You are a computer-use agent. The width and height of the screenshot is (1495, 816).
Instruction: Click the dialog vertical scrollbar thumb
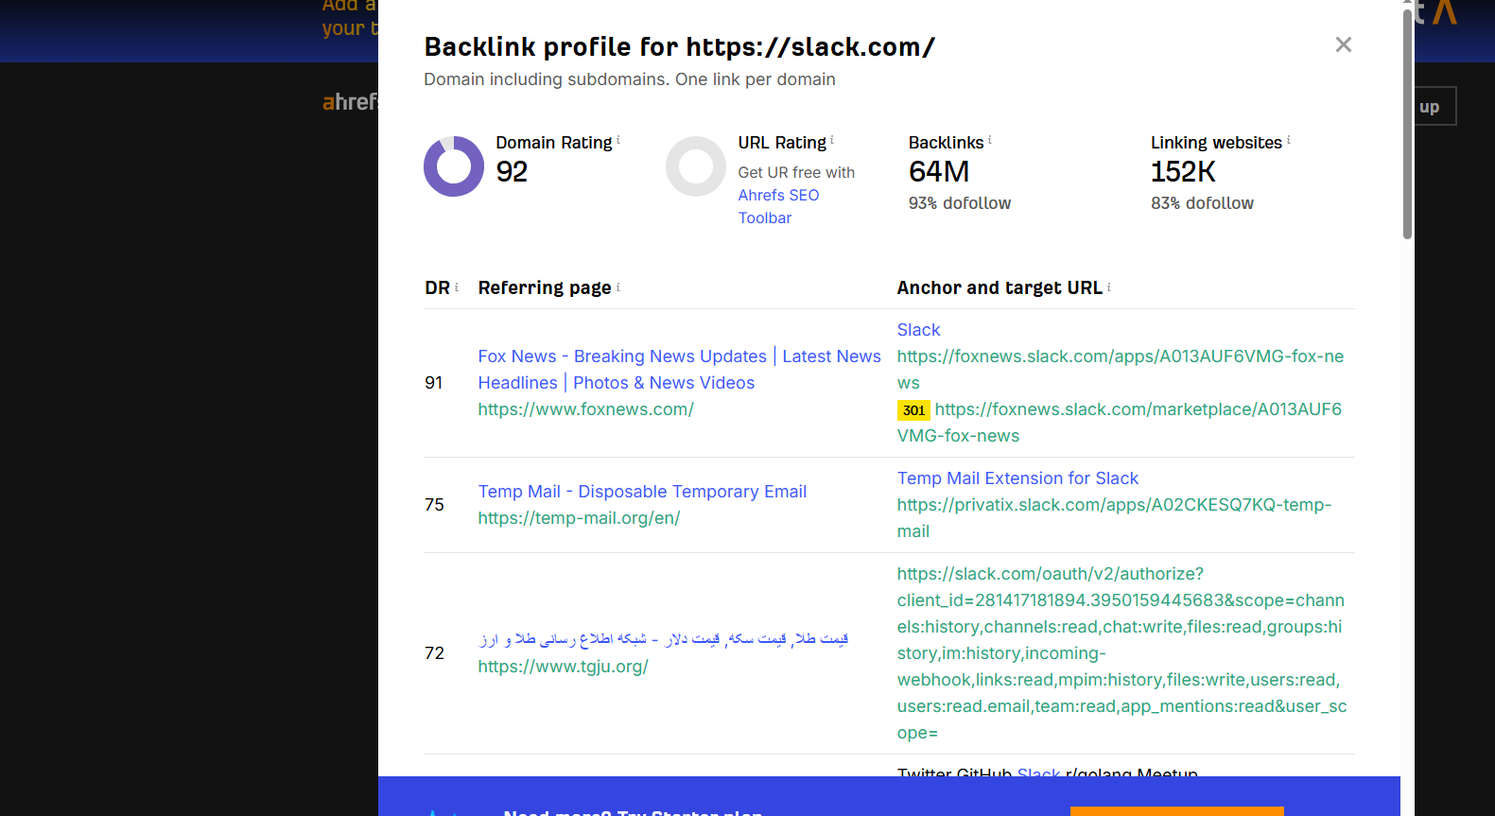pyautogui.click(x=1407, y=123)
